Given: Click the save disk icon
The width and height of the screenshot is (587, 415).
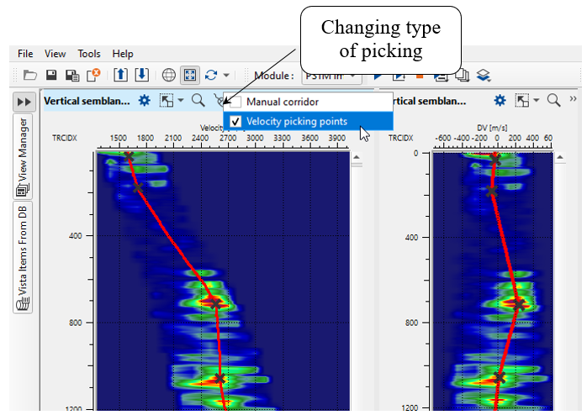Looking at the screenshot, I should click(x=52, y=76).
